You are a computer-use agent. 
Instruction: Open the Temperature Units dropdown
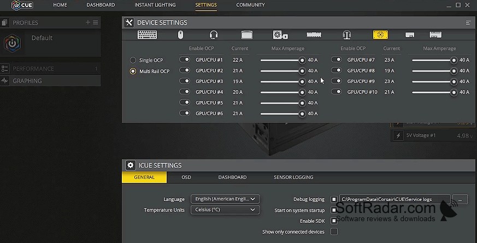click(225, 210)
